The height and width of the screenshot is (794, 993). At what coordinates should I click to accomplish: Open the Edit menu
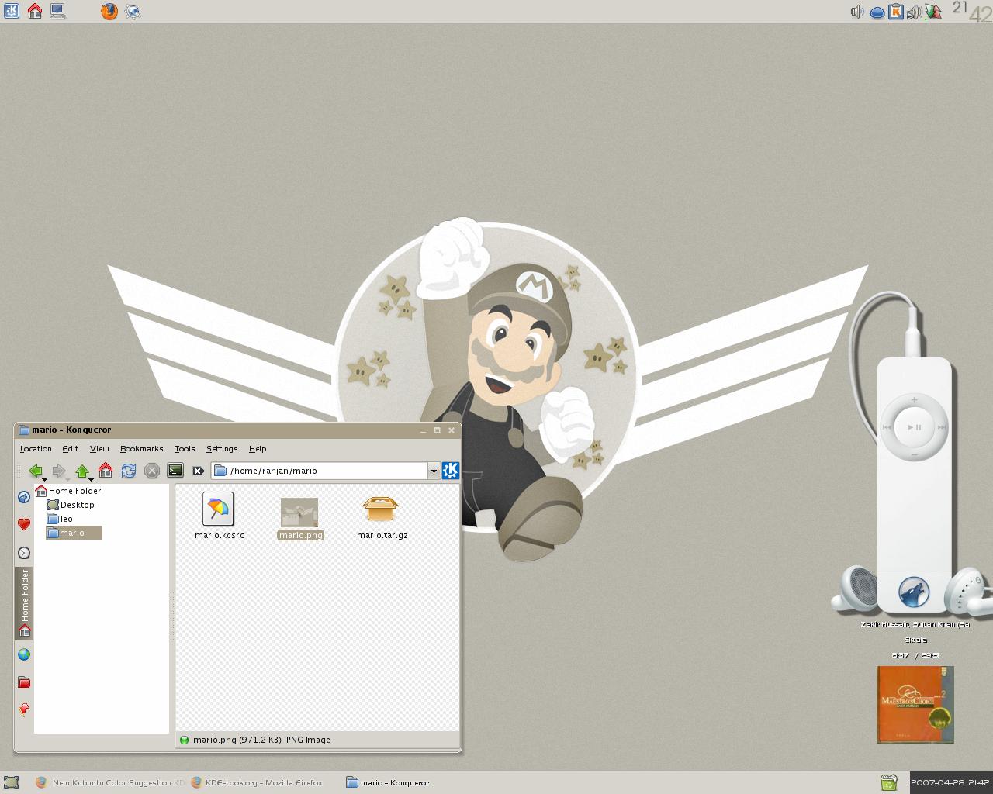click(71, 448)
